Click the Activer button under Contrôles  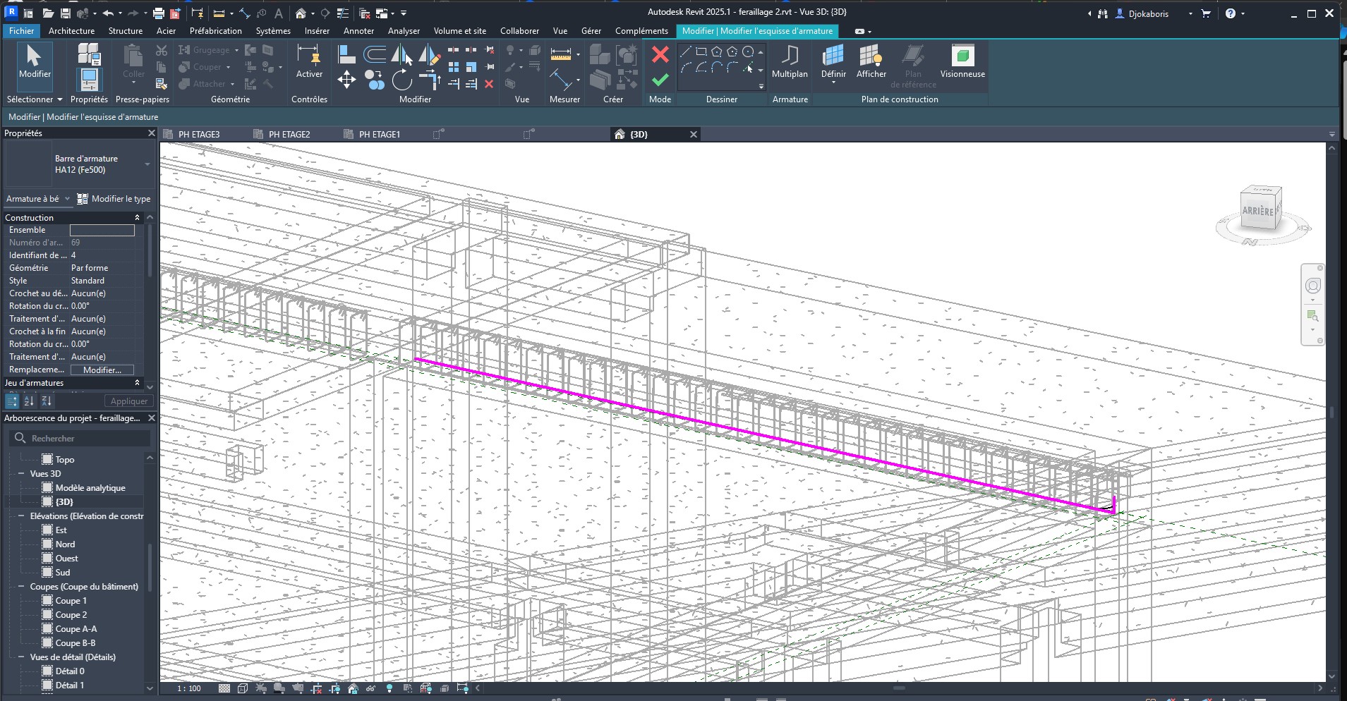click(x=308, y=67)
